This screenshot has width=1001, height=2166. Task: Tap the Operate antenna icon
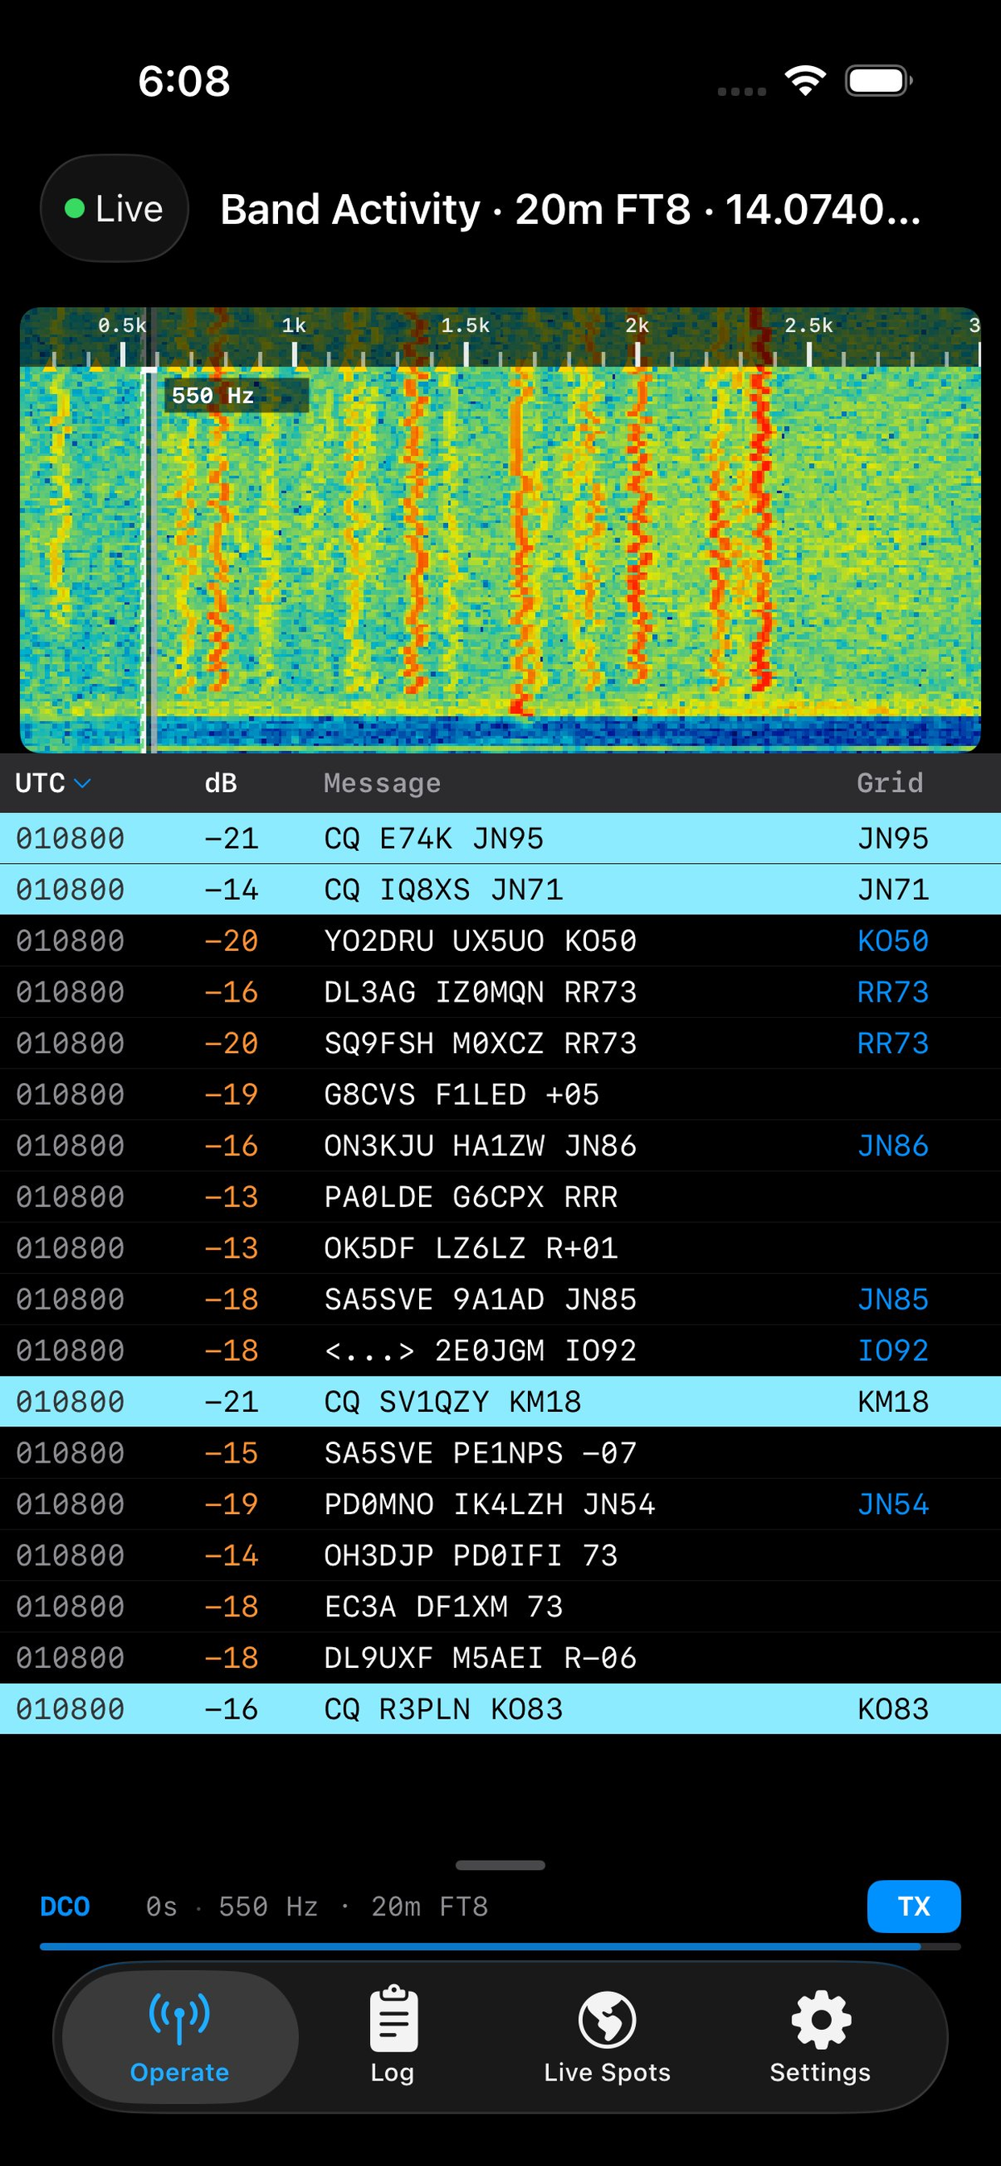point(179,2017)
